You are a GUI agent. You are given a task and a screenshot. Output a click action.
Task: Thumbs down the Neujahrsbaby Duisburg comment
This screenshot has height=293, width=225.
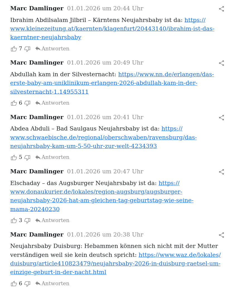27,284
